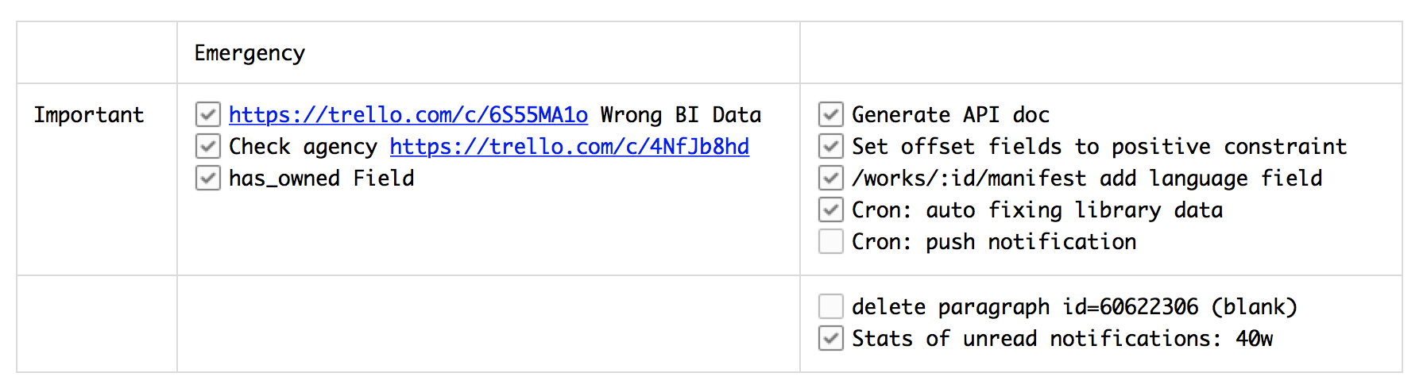The width and height of the screenshot is (1427, 392).
Task: Click the Wrong BI Data text
Action: click(x=681, y=116)
